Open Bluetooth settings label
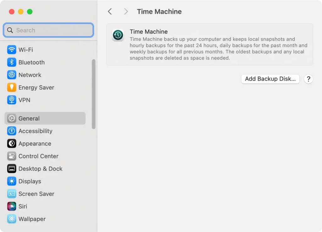This screenshot has height=232, width=322. [x=31, y=62]
